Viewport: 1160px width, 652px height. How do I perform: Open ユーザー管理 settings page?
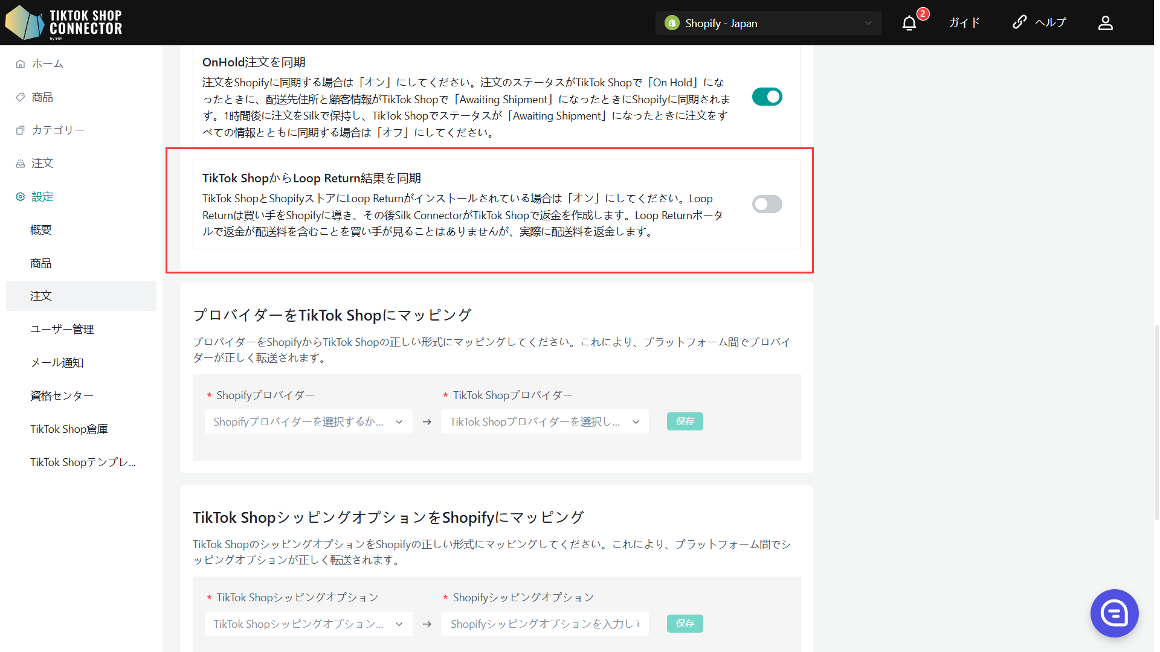[x=62, y=330]
